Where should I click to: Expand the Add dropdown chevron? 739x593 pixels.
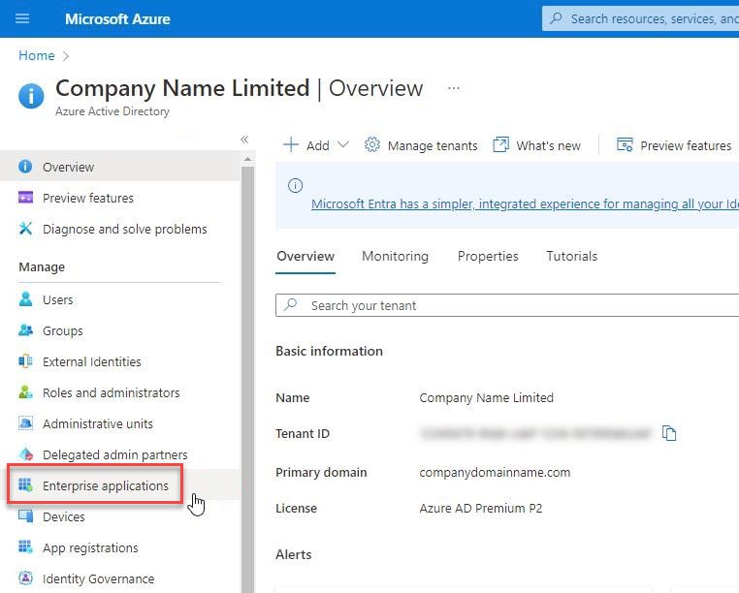(343, 144)
